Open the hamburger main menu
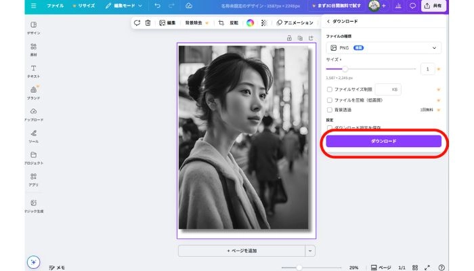 (34, 5)
